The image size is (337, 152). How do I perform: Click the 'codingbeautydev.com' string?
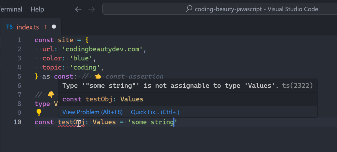(x=103, y=49)
